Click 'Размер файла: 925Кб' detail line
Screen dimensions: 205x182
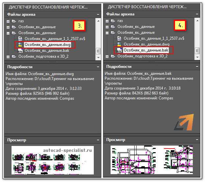pyautogui.click(x=38, y=93)
